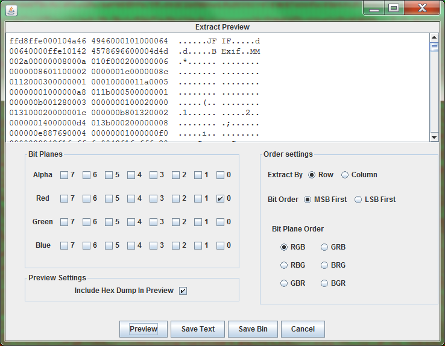Choose the GBR bit plane order
Screen dimensions: 445x346
[x=285, y=283]
